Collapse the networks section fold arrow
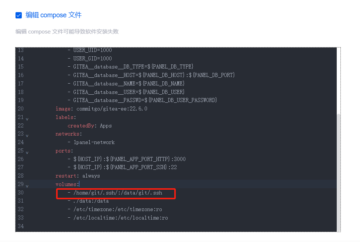The height and width of the screenshot is (242, 360). 27,136
